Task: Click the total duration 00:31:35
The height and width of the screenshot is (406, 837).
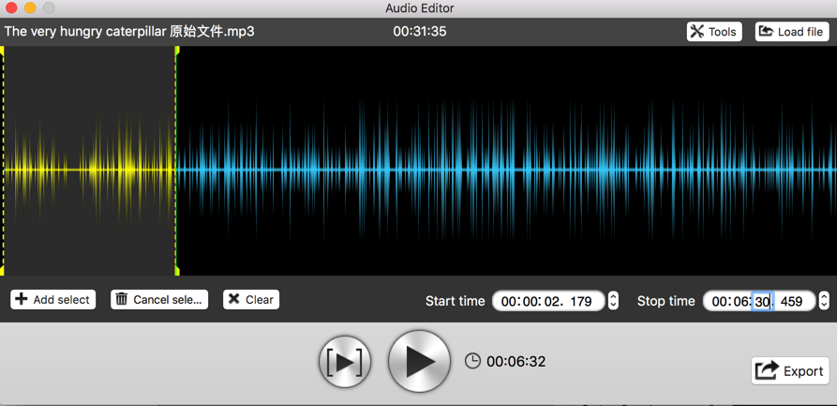Action: pyautogui.click(x=420, y=32)
